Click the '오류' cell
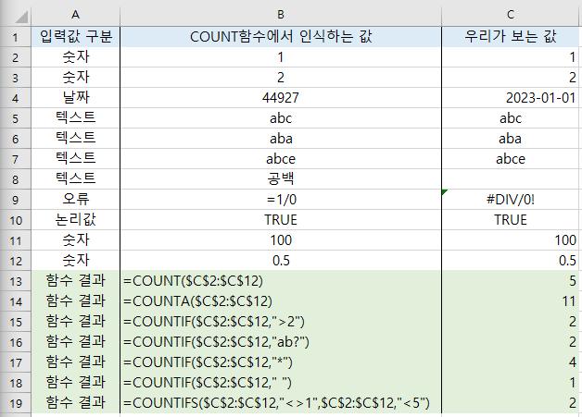Image resolution: width=582 pixels, height=417 pixels. coord(76,200)
